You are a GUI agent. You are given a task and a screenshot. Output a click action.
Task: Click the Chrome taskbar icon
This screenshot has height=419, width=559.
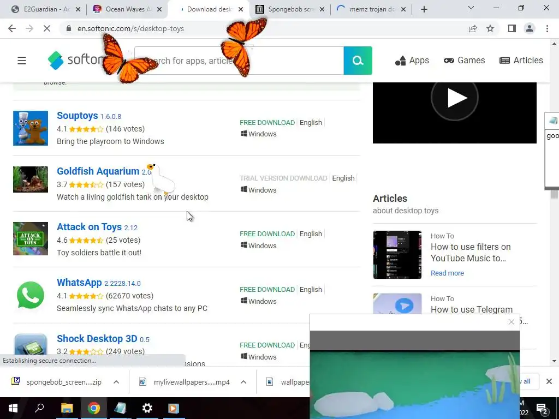[94, 408]
